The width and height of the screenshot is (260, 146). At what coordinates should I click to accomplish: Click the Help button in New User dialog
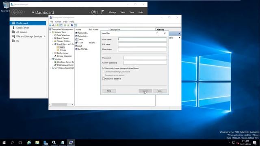(x=109, y=91)
